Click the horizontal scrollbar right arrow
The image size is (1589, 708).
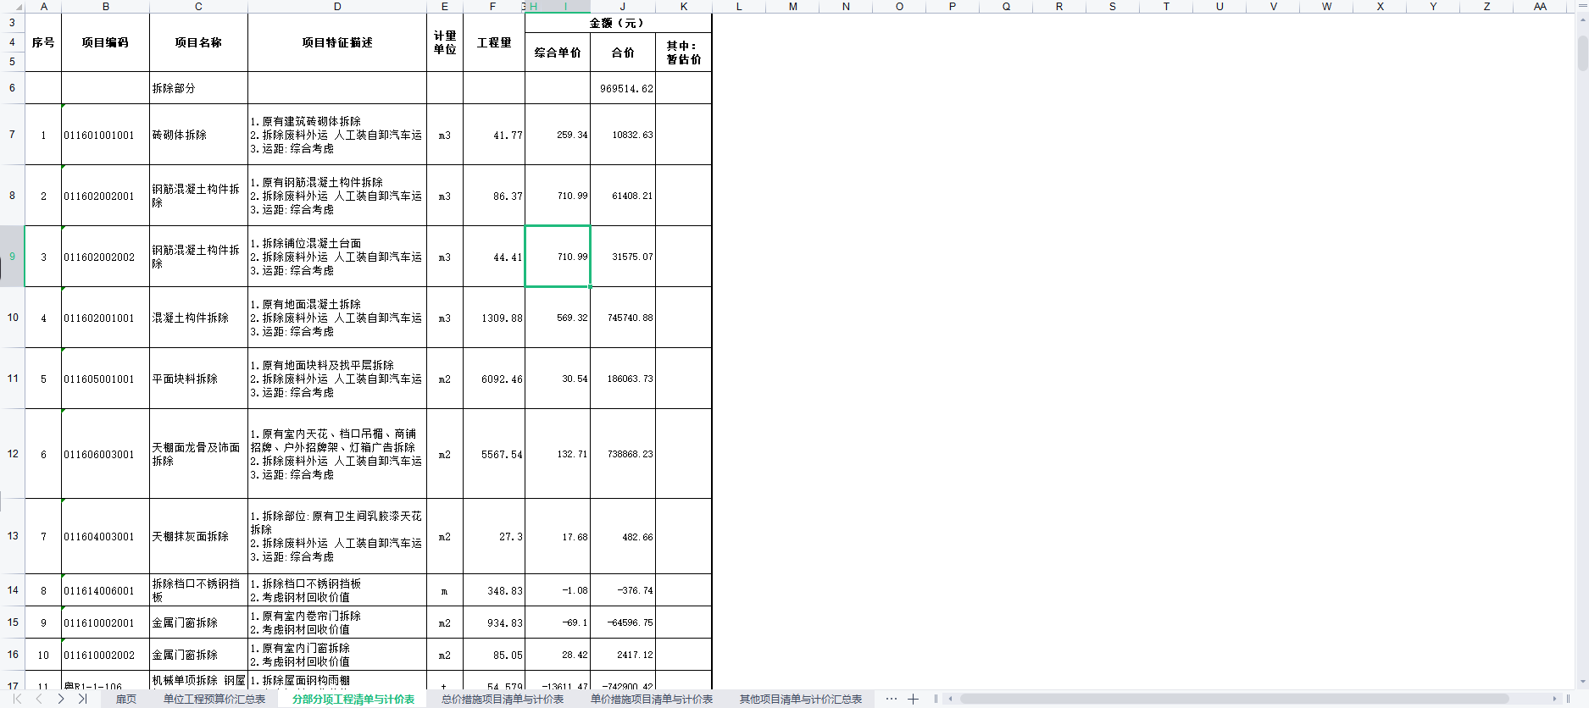pos(1554,699)
